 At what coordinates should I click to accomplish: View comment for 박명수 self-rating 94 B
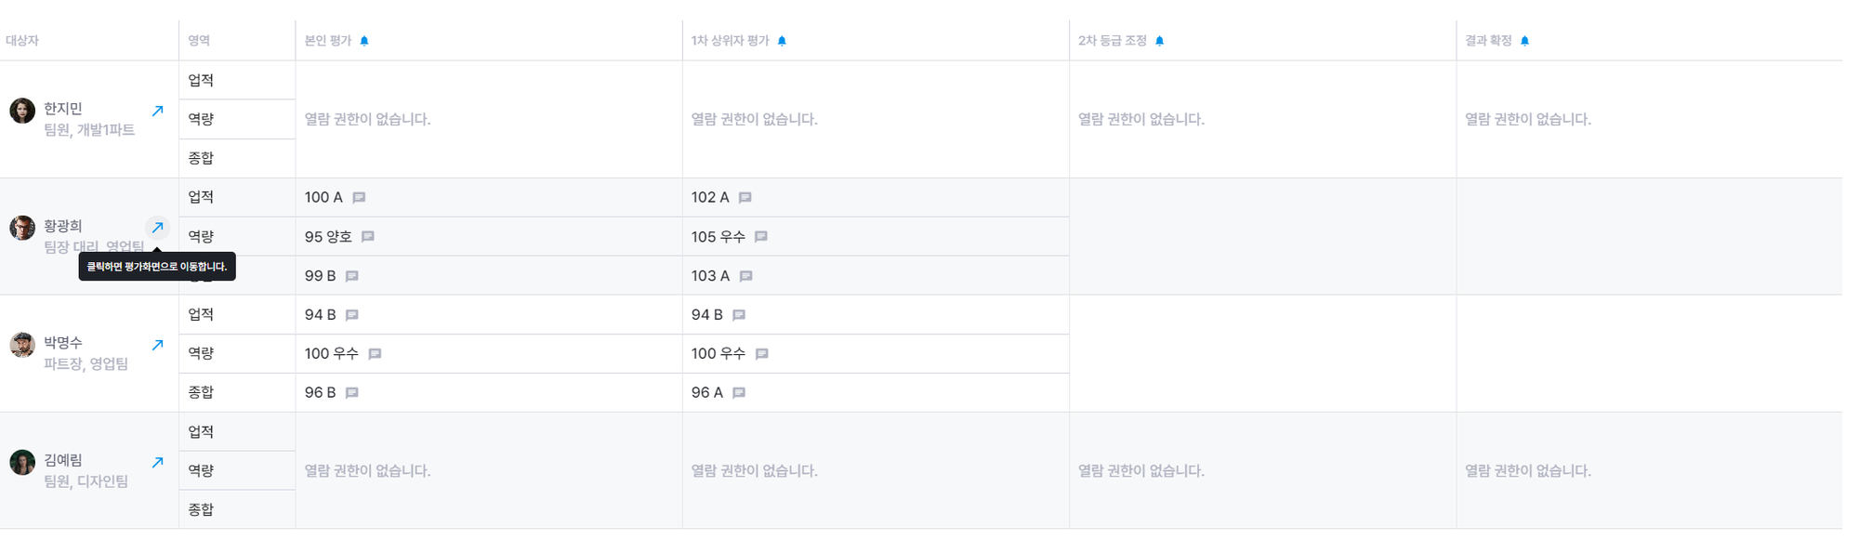(x=352, y=315)
